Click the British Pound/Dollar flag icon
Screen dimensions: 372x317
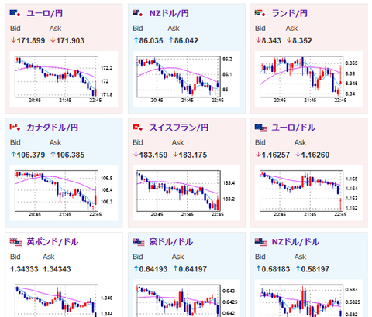click(x=16, y=242)
